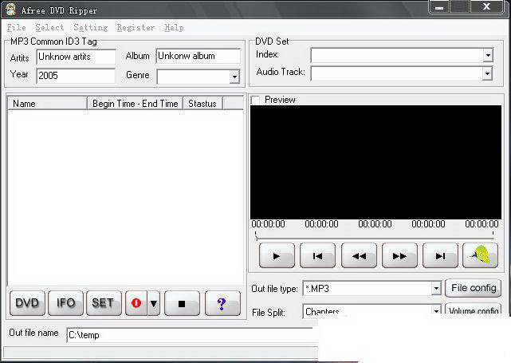Click the SET settings button

tap(104, 303)
